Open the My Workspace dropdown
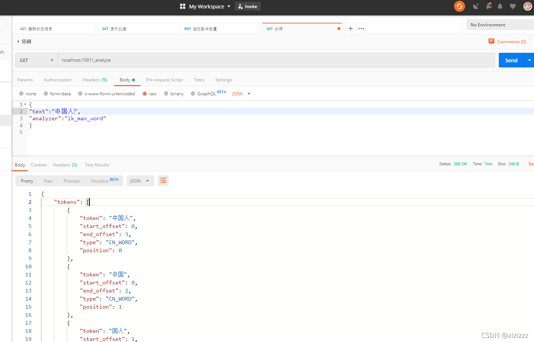 pyautogui.click(x=209, y=6)
